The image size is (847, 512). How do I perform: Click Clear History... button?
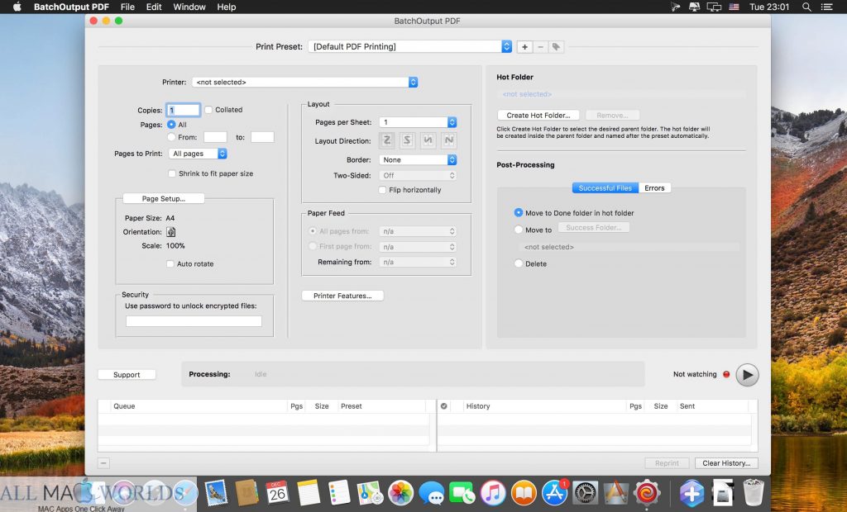point(726,463)
